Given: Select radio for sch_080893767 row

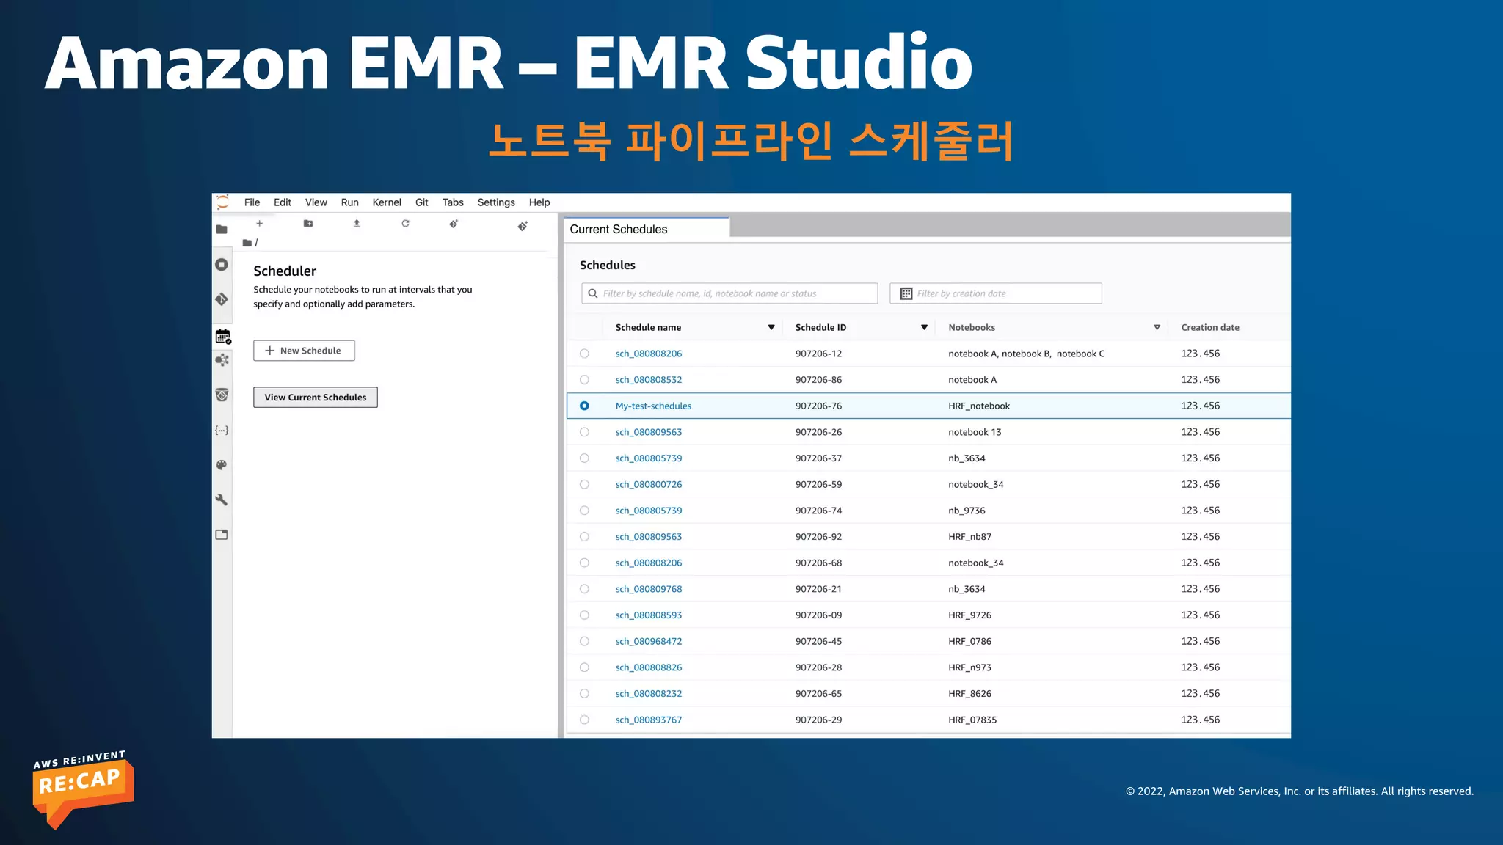Looking at the screenshot, I should pyautogui.click(x=584, y=720).
